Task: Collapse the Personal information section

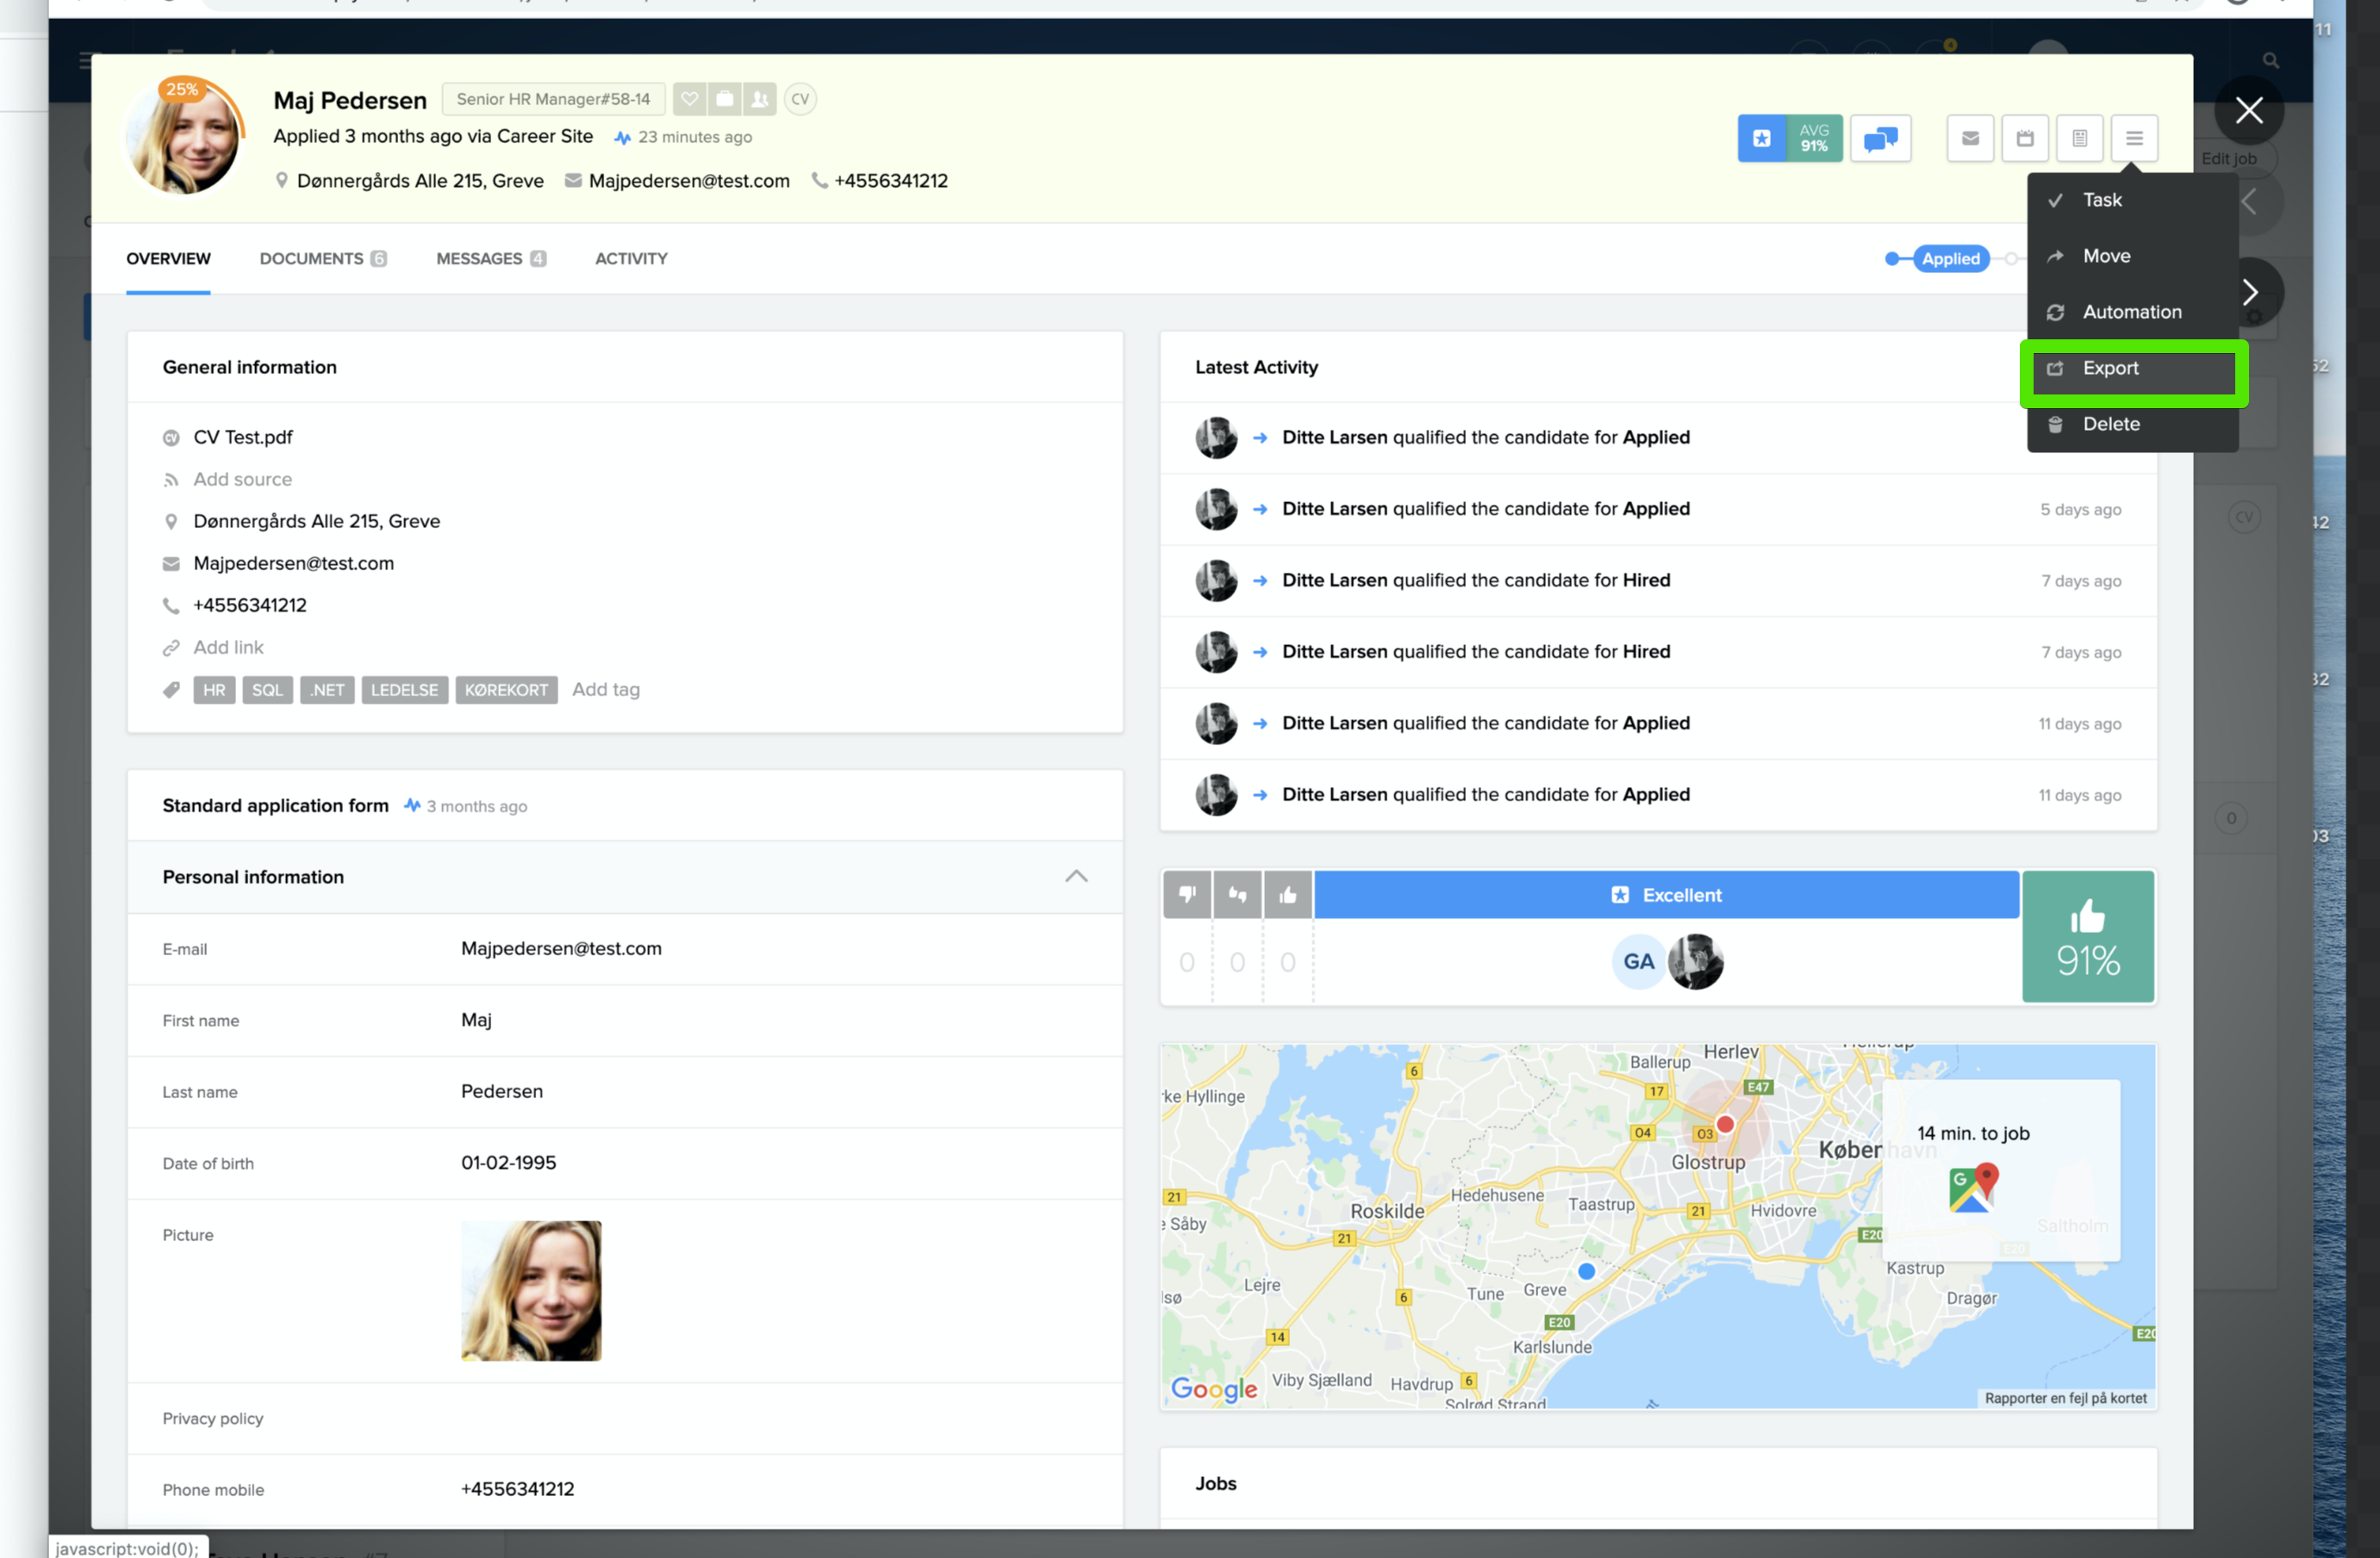Action: (x=1076, y=877)
